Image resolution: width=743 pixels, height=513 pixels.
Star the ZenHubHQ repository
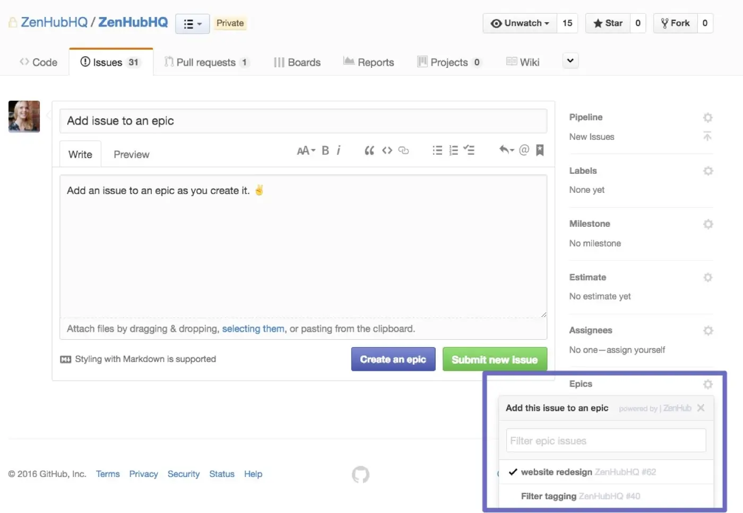point(608,23)
